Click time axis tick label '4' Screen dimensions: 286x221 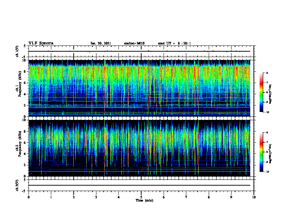[x=119, y=197]
